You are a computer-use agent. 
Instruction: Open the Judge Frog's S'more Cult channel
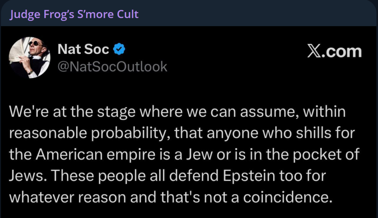[74, 14]
